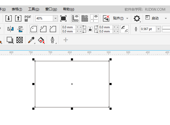Click the Import icon with down arrow
The width and height of the screenshot is (170, 125).
(x=9, y=18)
